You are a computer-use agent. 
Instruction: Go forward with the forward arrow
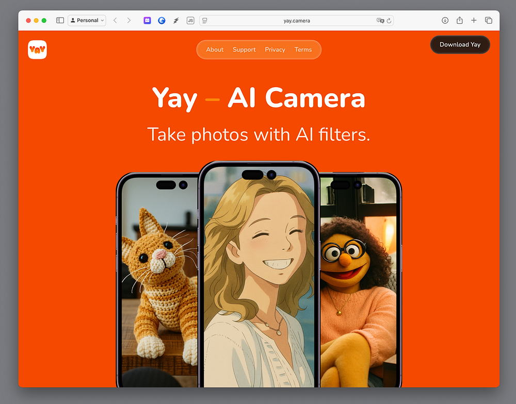(x=128, y=21)
